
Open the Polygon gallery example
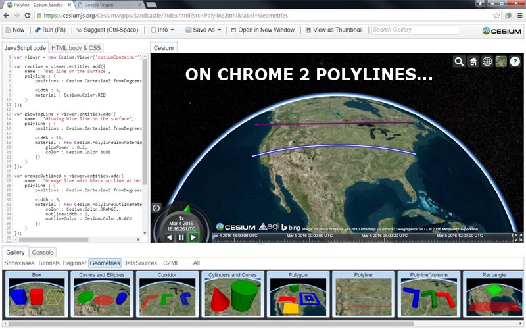coord(298,294)
